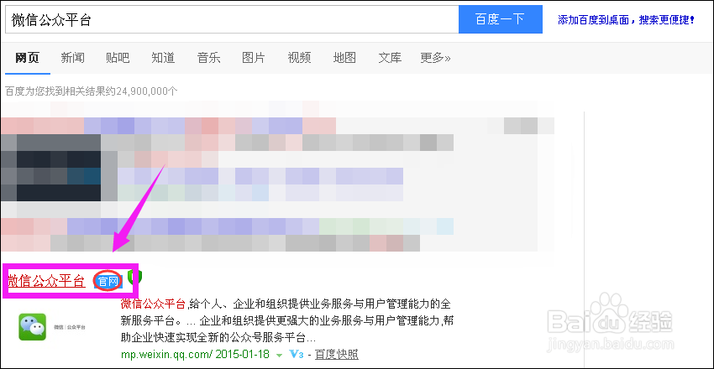
Task: Click the search box containing 微信公众平台
Action: [232, 19]
